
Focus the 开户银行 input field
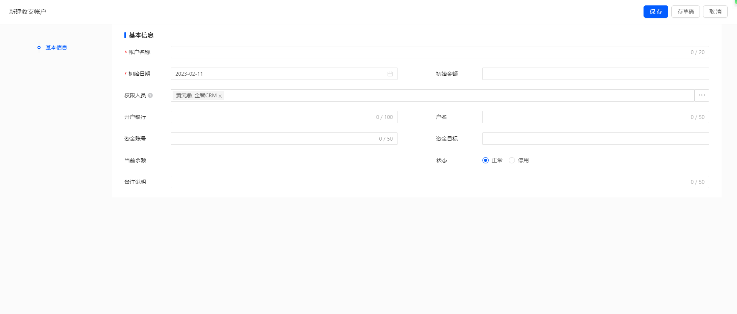tap(284, 117)
